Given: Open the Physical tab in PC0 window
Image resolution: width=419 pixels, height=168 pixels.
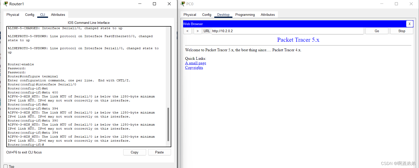Looking at the screenshot, I should coord(190,15).
